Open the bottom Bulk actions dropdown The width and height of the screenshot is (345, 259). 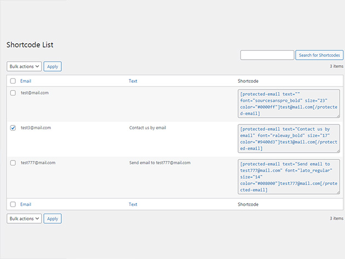point(24,218)
